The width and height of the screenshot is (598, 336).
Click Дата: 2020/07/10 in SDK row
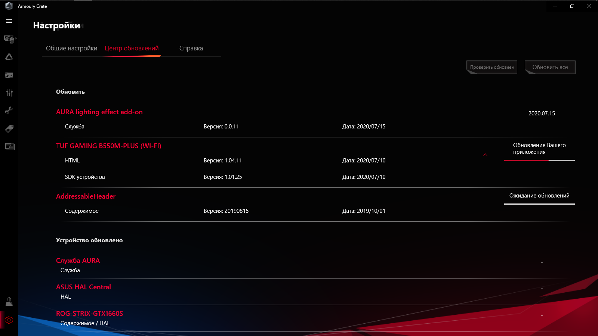(364, 177)
